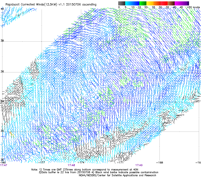201x177 pixels.
Task: Click the latitude '34' label on left axis
Action: tap(2, 101)
